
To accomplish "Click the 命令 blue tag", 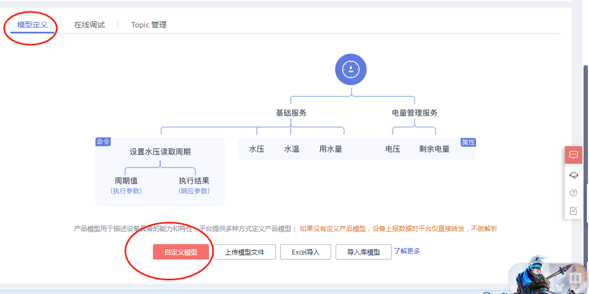I will pyautogui.click(x=103, y=142).
